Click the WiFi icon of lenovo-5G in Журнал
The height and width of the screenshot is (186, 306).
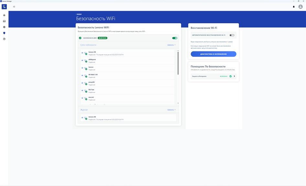85,118
